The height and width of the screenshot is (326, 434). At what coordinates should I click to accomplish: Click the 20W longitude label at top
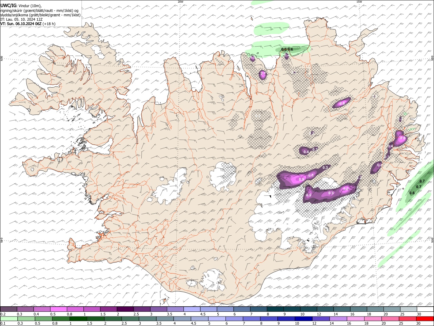click(x=180, y=2)
